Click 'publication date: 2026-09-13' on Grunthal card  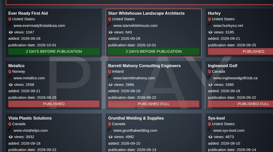[x=132, y=150]
